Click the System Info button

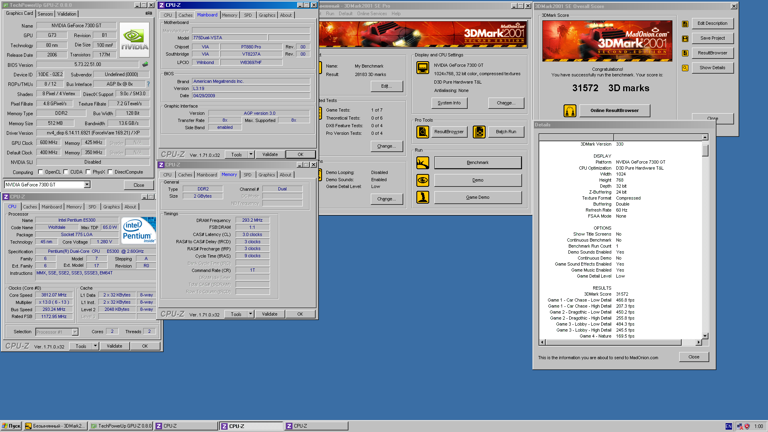pyautogui.click(x=449, y=103)
